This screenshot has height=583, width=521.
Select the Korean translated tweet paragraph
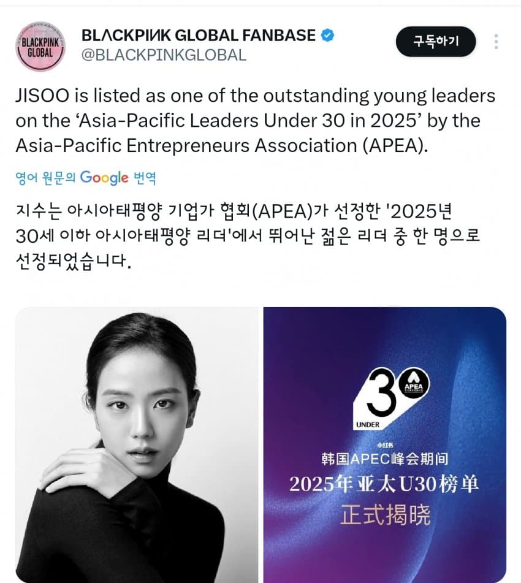[248, 235]
